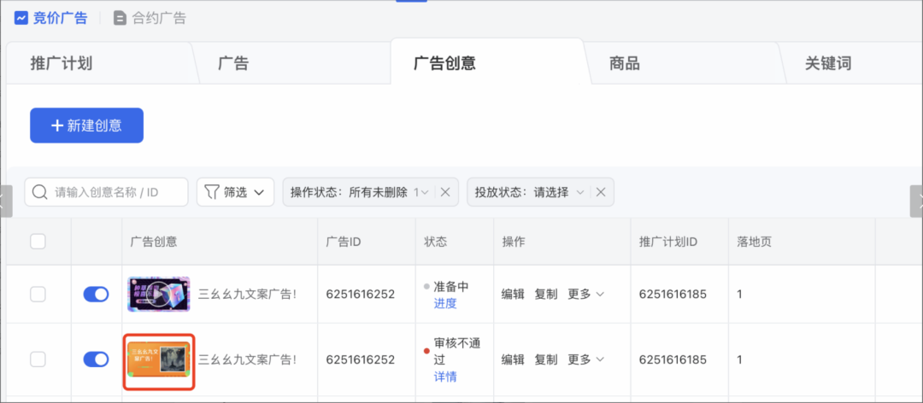Expand the 操作状态 dropdown

tap(421, 192)
